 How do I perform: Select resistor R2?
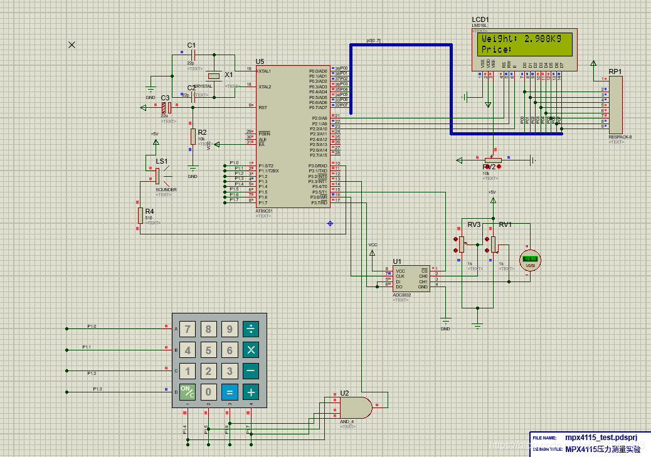point(193,137)
